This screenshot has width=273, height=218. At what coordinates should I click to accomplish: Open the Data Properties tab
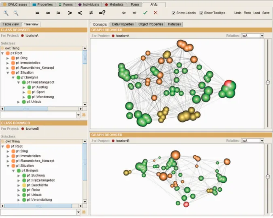coord(123,24)
